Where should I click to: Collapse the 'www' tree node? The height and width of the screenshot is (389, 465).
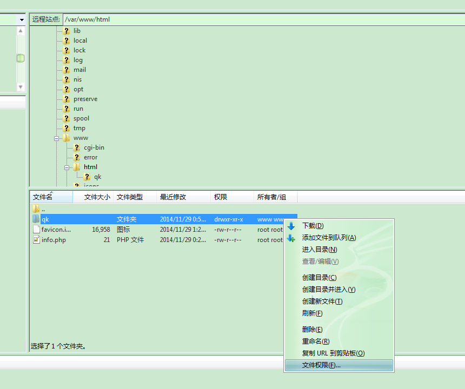pyautogui.click(x=56, y=138)
